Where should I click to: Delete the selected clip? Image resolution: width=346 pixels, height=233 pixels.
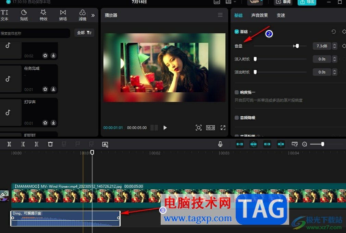tap(50, 144)
